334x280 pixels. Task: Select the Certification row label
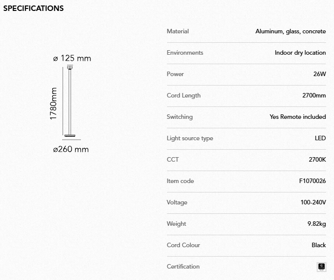pos(183,267)
